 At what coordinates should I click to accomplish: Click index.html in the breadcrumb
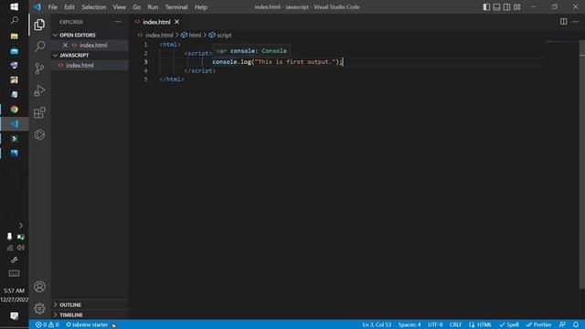[x=159, y=35]
